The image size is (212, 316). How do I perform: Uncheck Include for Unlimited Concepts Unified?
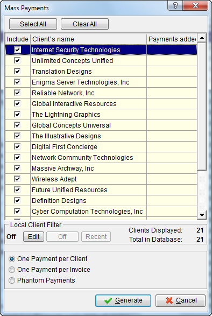click(x=17, y=60)
